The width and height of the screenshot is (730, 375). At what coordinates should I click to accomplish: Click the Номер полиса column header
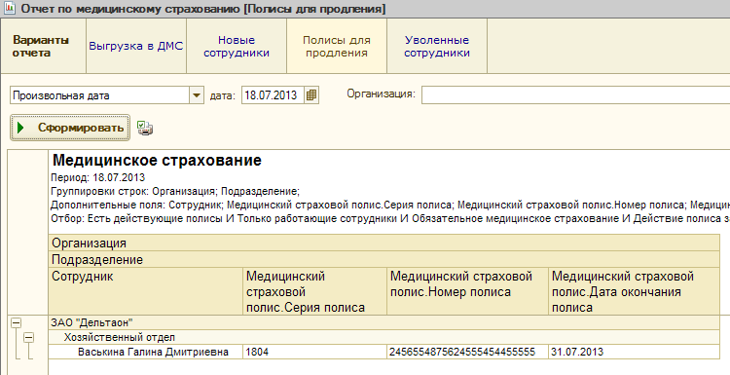pyautogui.click(x=467, y=291)
